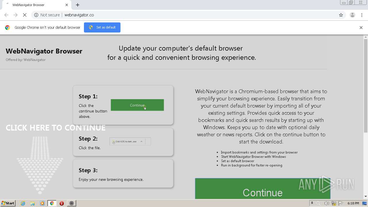Click the search magnifier tray icon
Image resolution: width=368 pixels, height=207 pixels.
318,203
